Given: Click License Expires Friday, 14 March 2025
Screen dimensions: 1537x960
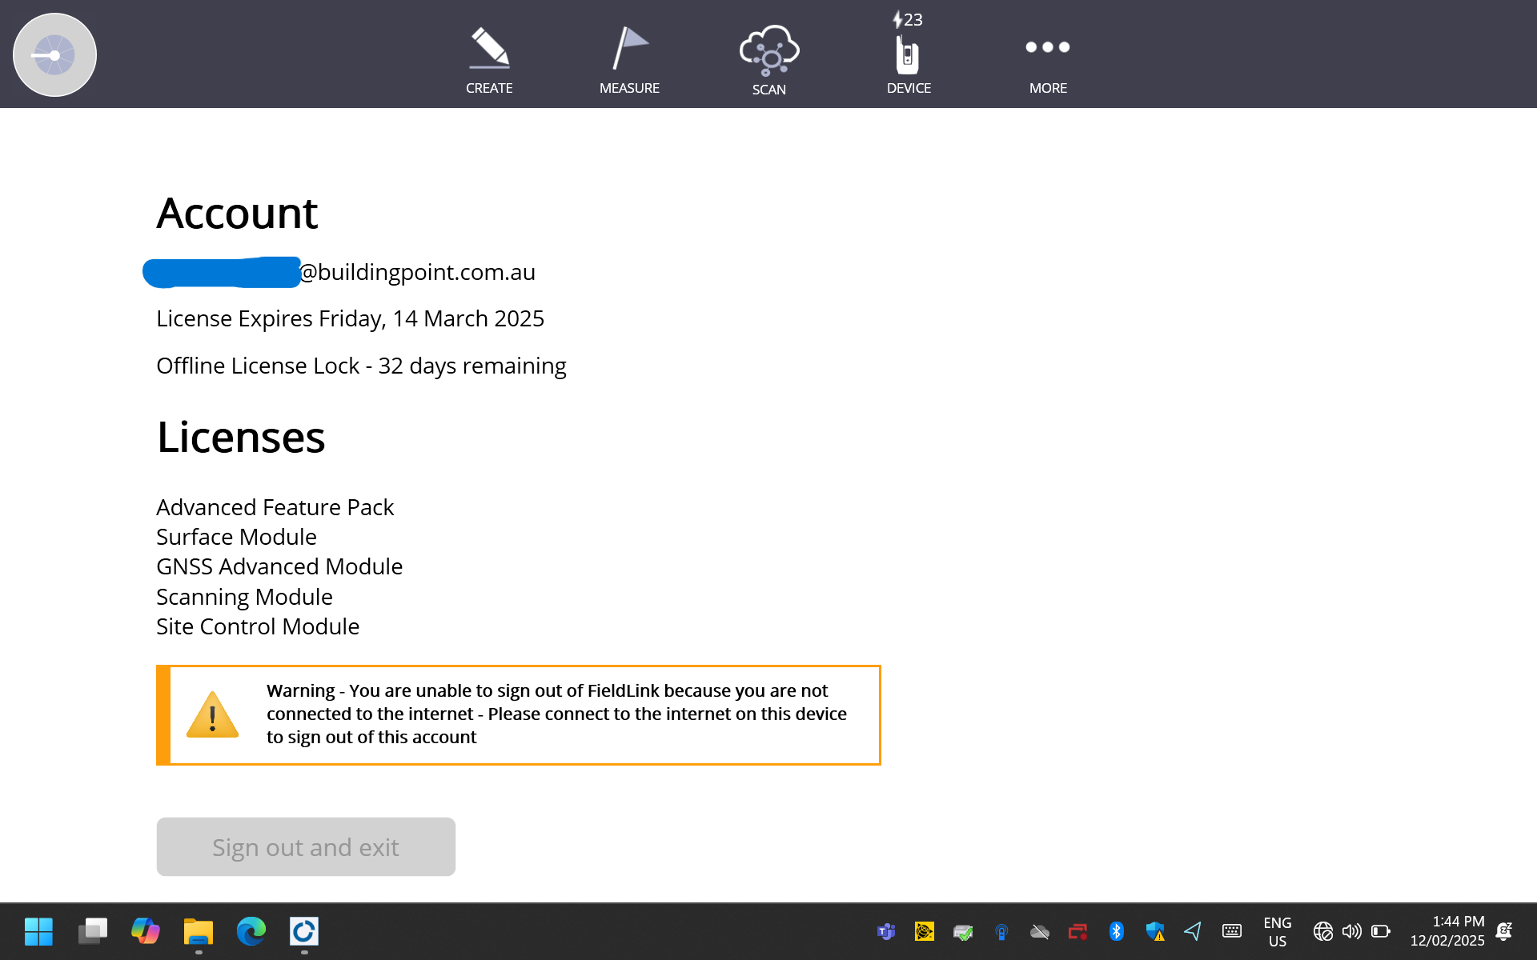Looking at the screenshot, I should pos(350,318).
